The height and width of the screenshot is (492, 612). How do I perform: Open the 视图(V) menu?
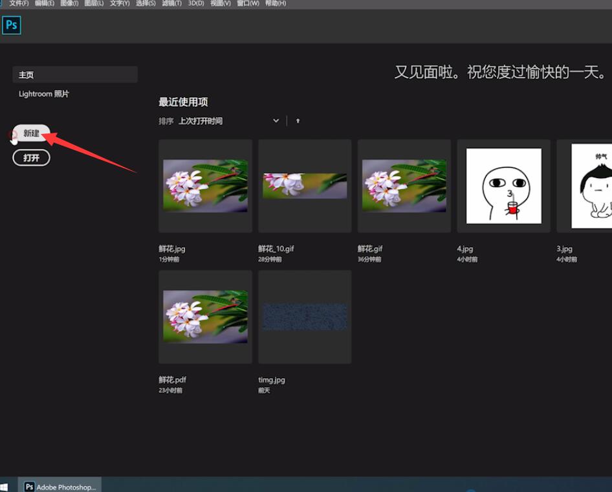point(221,3)
